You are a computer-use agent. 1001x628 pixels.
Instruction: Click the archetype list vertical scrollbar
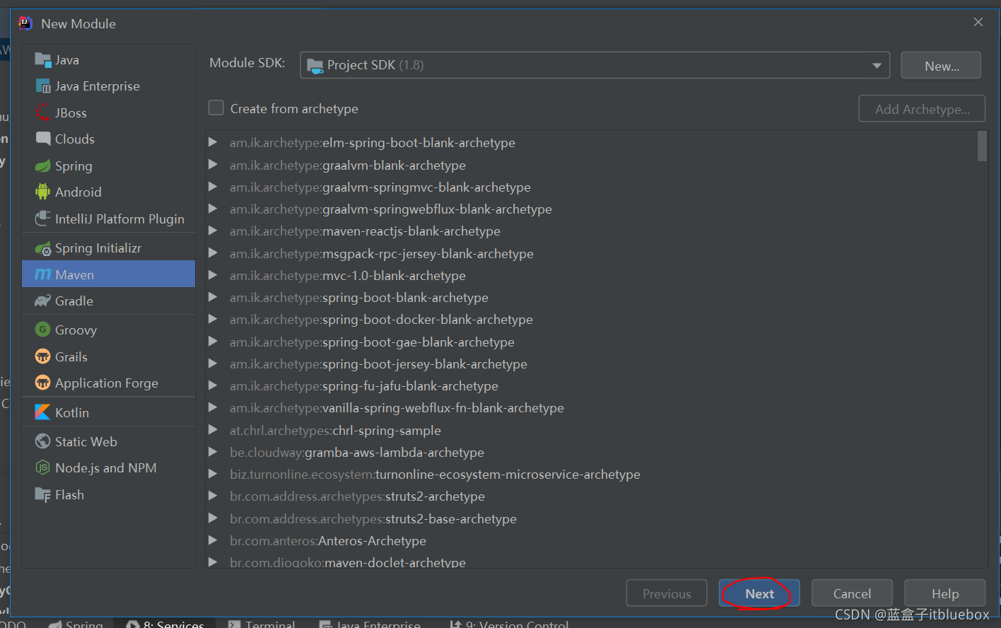[982, 146]
